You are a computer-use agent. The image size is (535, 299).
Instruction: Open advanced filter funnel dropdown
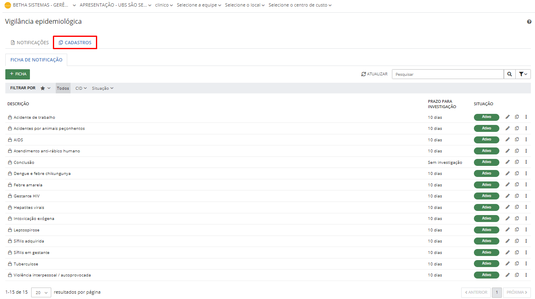pyautogui.click(x=523, y=74)
